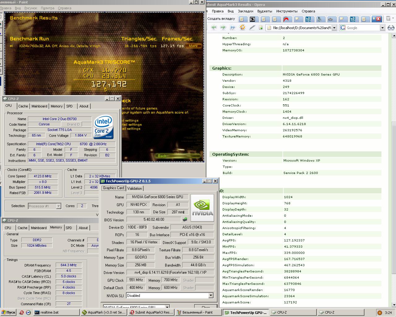Screen dimensions: 396x317
Task: Click the Intel Core 2 Duo E6700 name field
Action: (60, 119)
